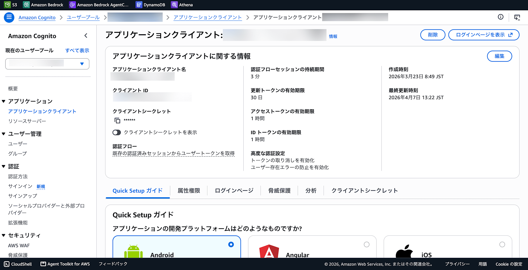The width and height of the screenshot is (528, 270).
Task: Open the DynamoDB shortcut icon
Action: [x=139, y=5]
